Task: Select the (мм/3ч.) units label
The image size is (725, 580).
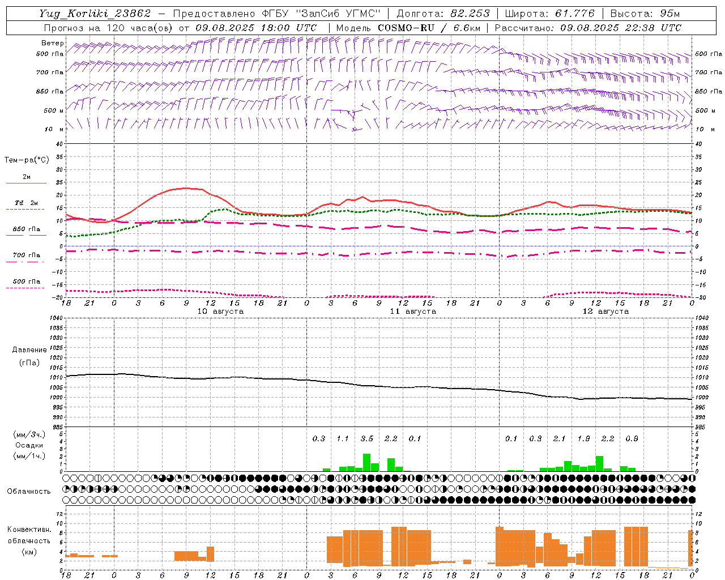Action: click(x=29, y=434)
